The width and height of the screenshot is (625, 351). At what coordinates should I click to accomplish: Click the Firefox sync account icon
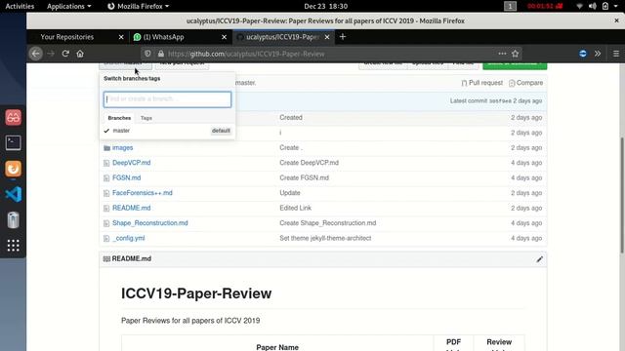583,54
